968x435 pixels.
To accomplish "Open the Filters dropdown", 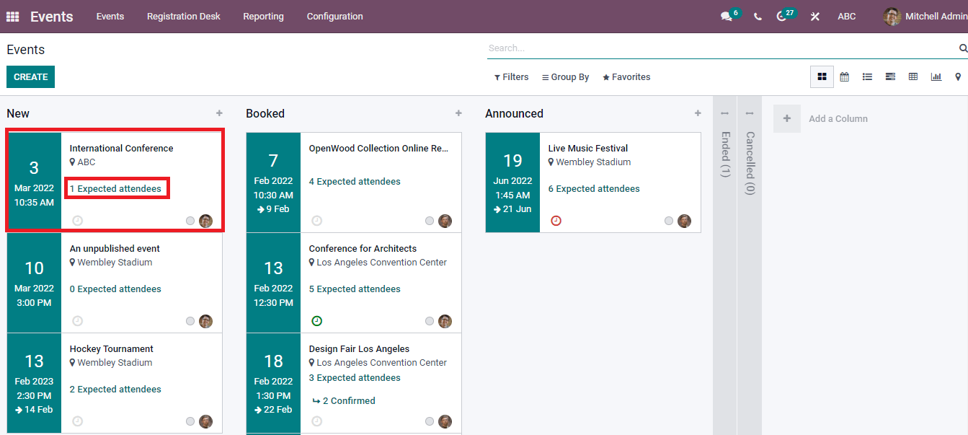I will (511, 77).
